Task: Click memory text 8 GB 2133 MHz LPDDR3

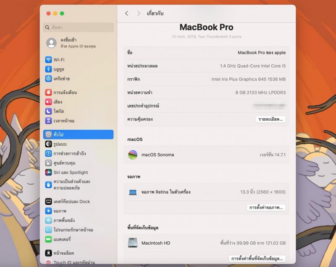Action: point(260,92)
